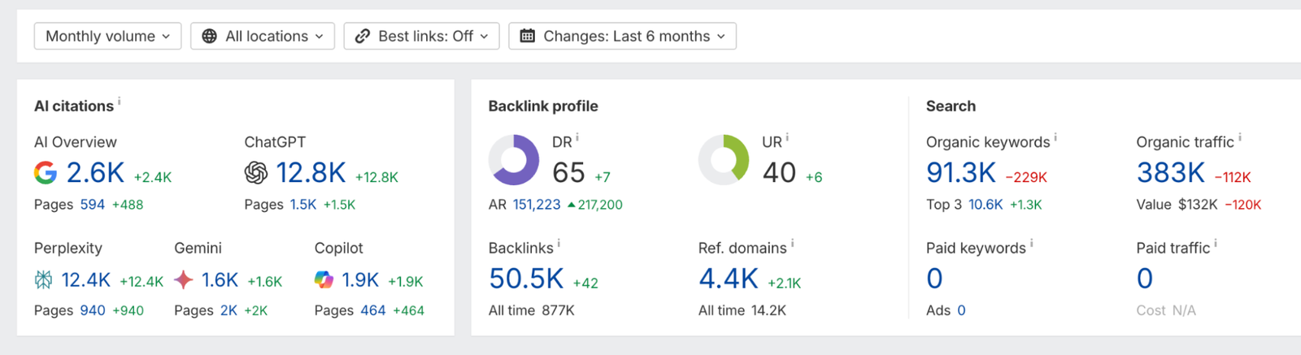The width and height of the screenshot is (1301, 355).
Task: Open the Changes: Last 6 months dropdown
Action: tap(622, 36)
